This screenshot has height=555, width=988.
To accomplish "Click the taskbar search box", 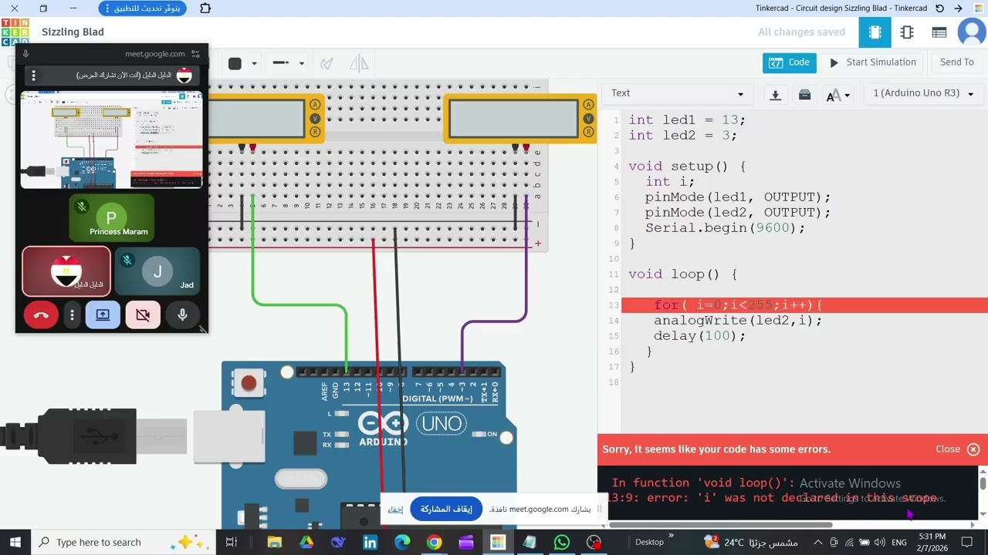I will tap(123, 542).
